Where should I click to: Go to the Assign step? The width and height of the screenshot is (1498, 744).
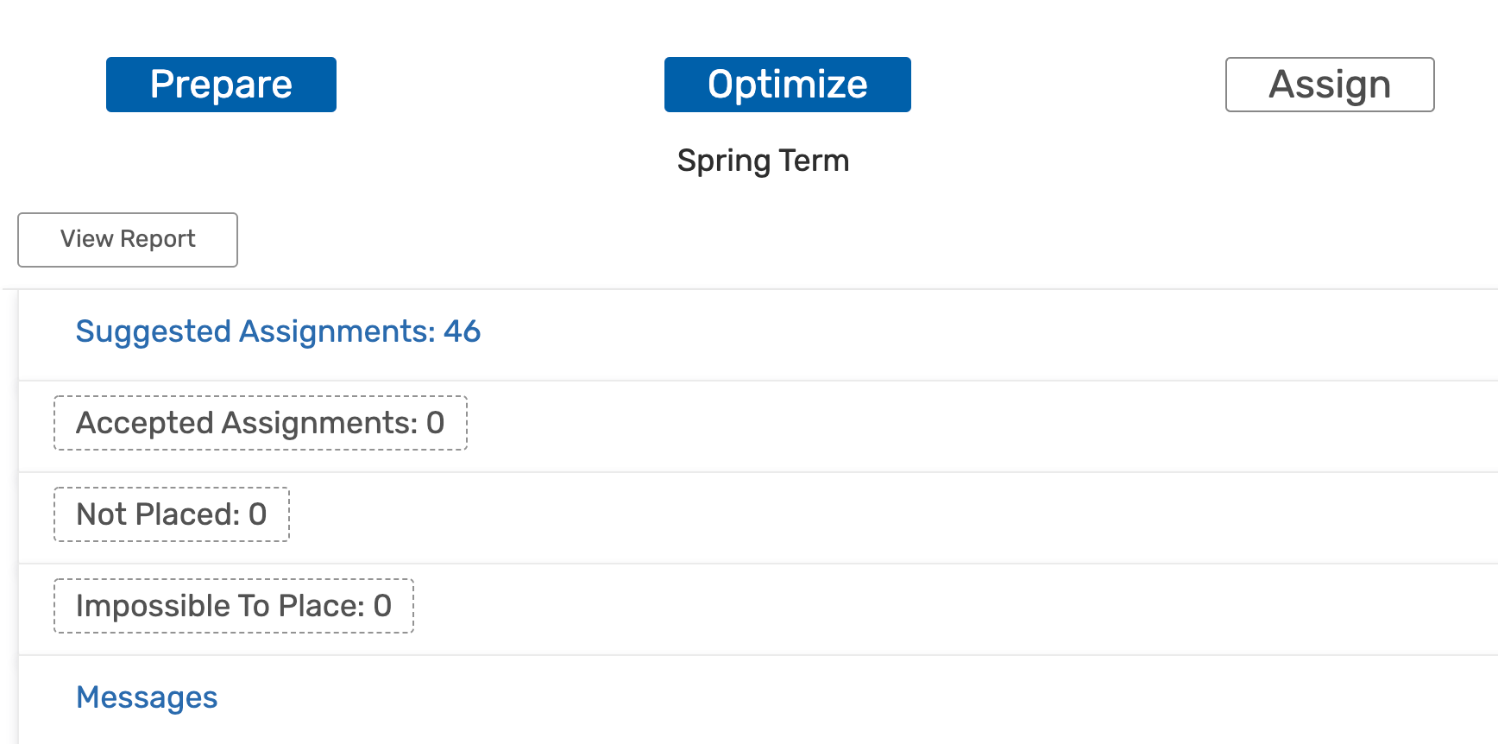[1329, 85]
